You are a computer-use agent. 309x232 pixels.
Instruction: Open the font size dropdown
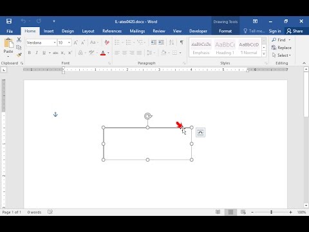pyautogui.click(x=69, y=43)
